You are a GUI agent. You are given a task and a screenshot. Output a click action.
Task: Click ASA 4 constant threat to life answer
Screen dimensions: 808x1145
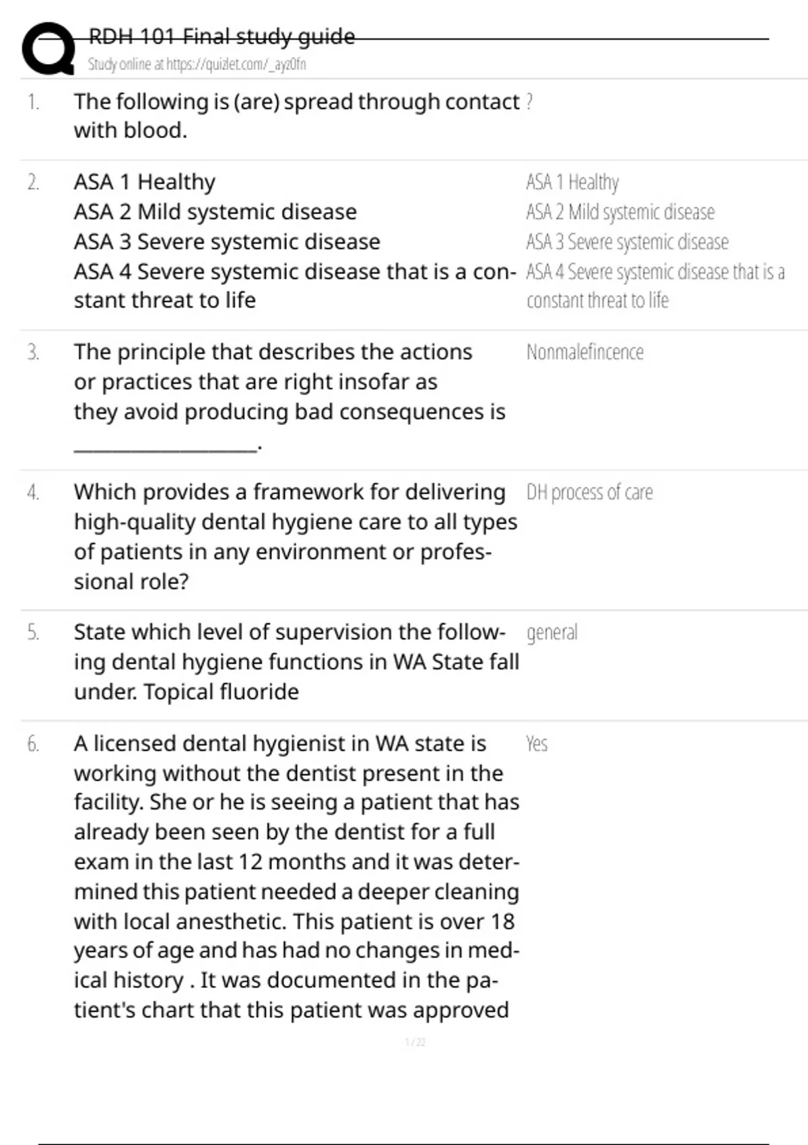click(x=655, y=286)
